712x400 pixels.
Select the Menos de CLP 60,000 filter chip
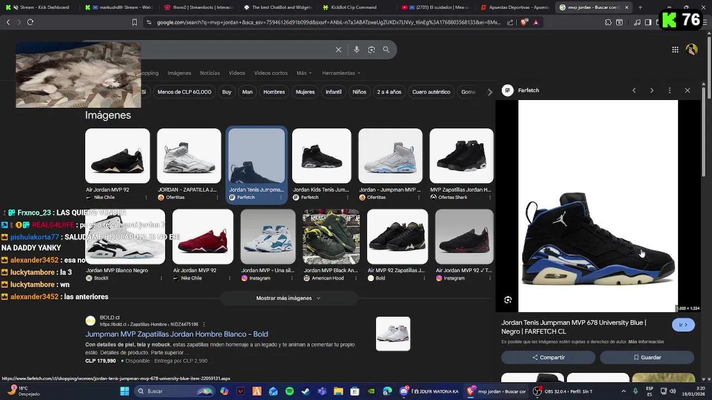click(184, 92)
